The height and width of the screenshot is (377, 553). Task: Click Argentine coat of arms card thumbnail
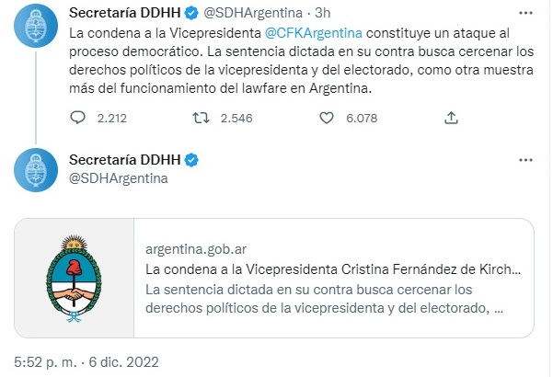(x=74, y=278)
